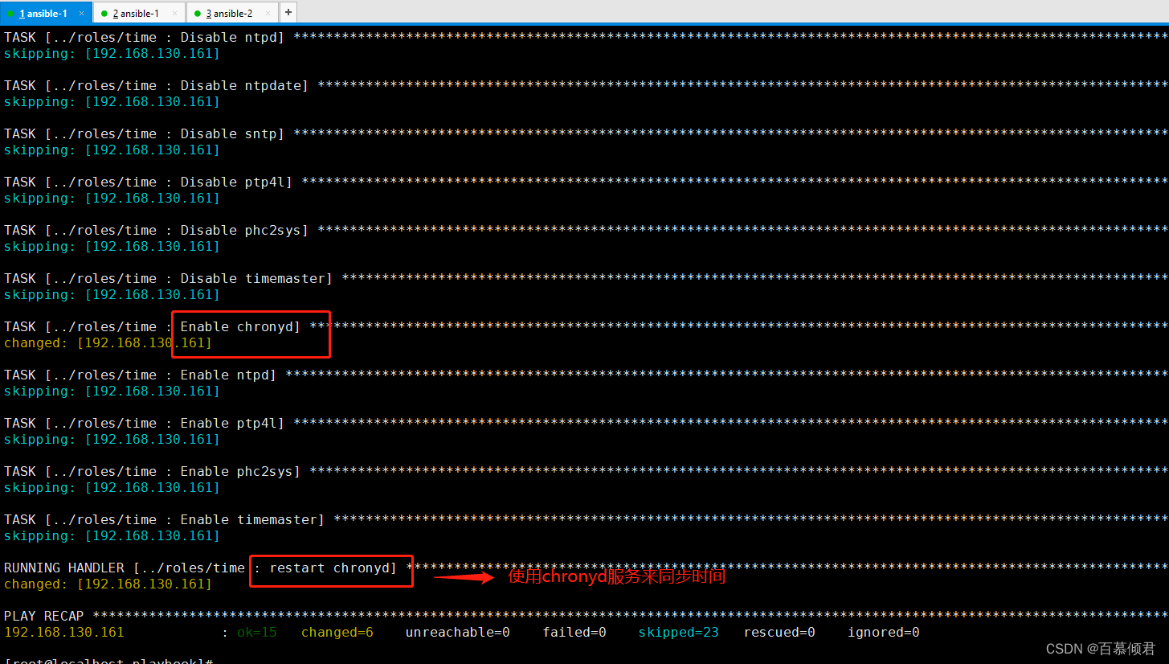Click the skipping line under Disable ntpdate
The width and height of the screenshot is (1169, 664).
tap(112, 102)
